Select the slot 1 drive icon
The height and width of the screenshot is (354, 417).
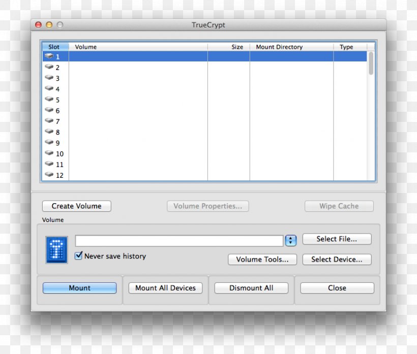(49, 57)
